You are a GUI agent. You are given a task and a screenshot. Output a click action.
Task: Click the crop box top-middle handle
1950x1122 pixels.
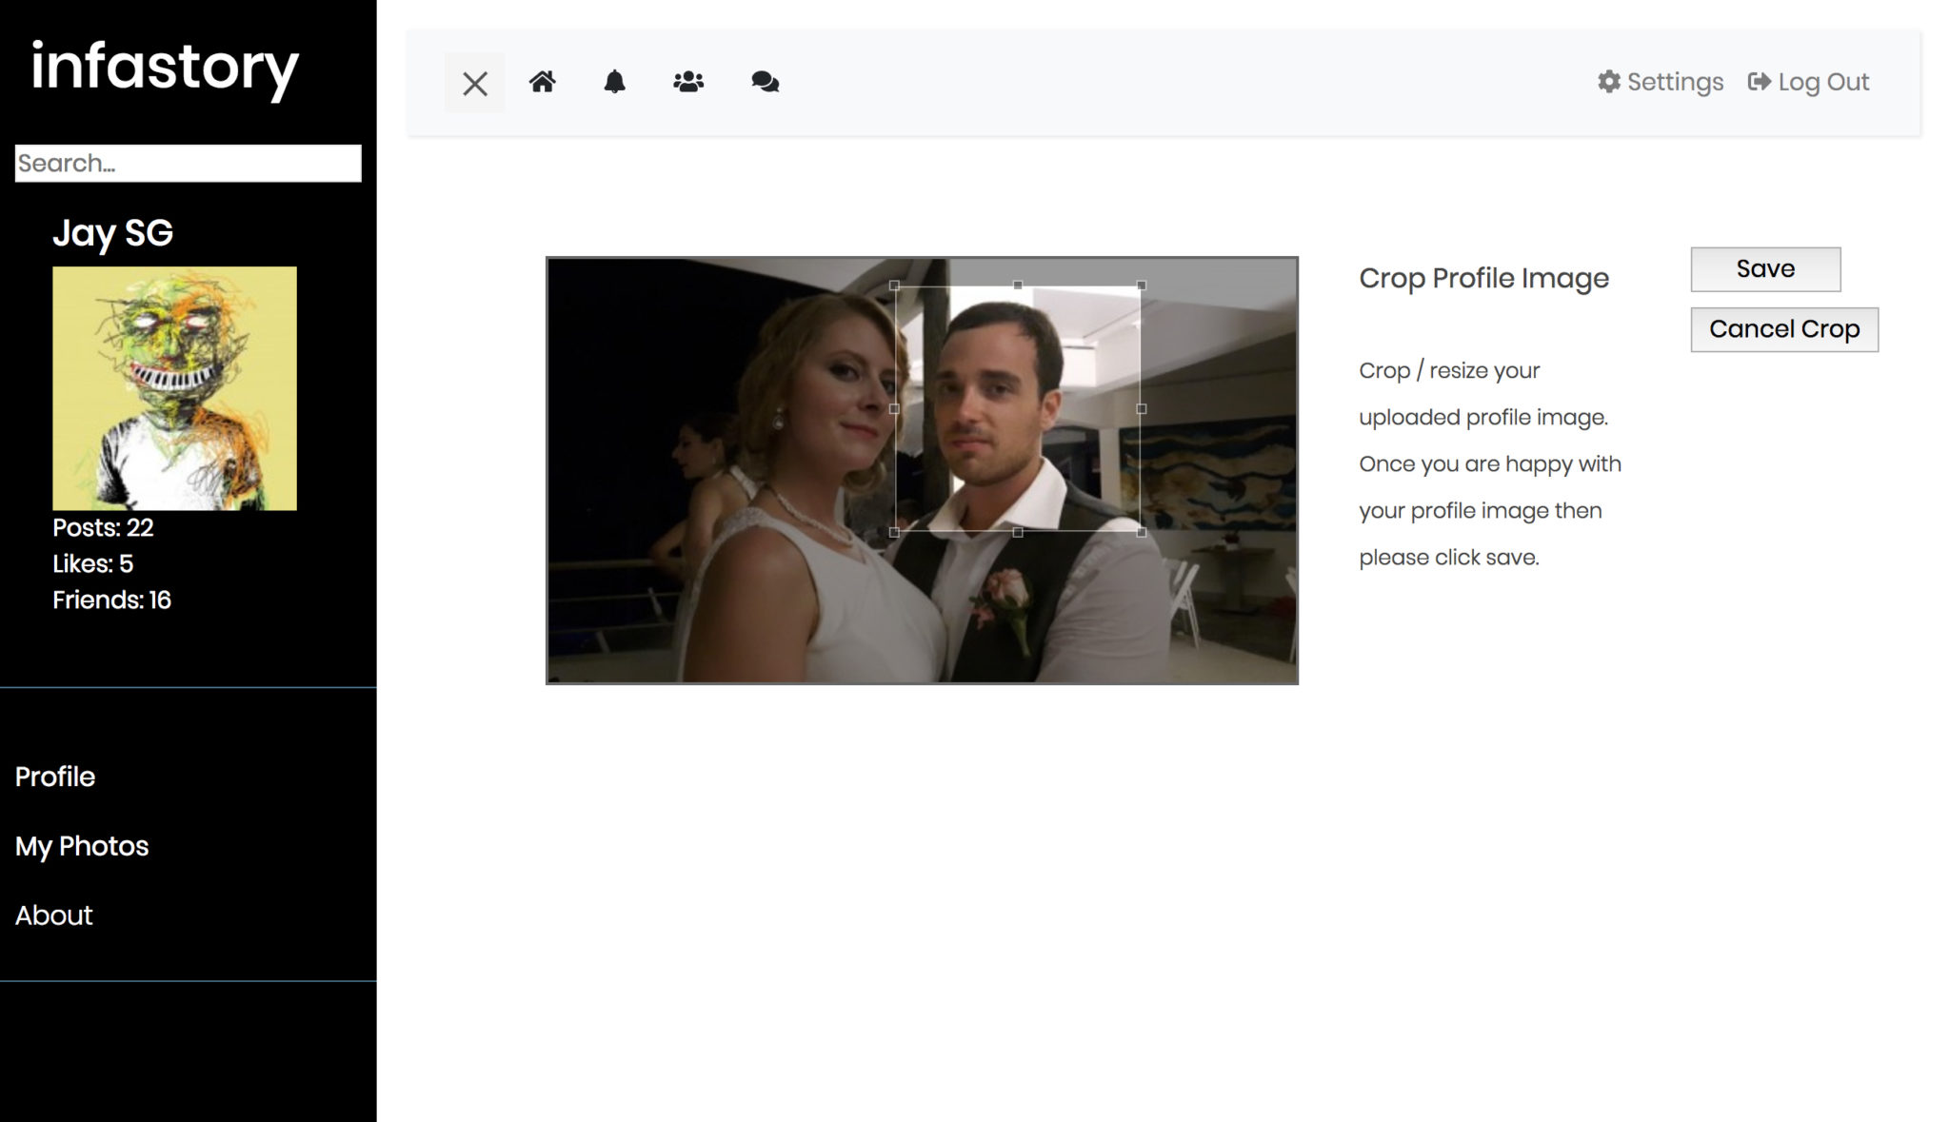pos(1018,285)
